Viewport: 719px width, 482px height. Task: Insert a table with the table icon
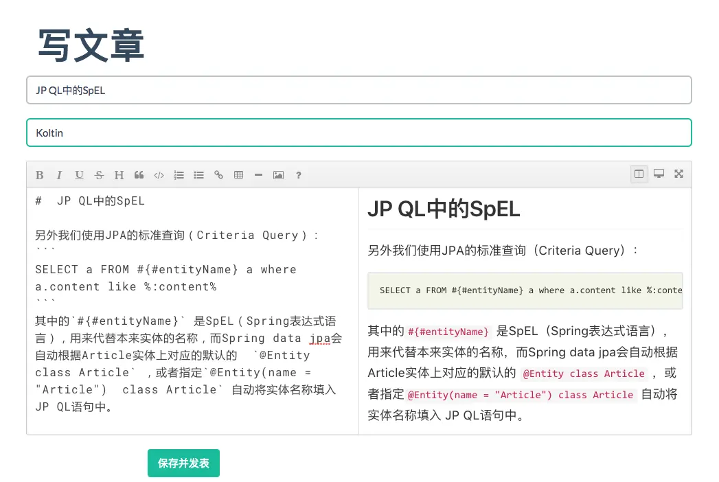(x=238, y=174)
